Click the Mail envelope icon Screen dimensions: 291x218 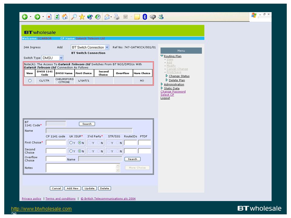(107, 17)
